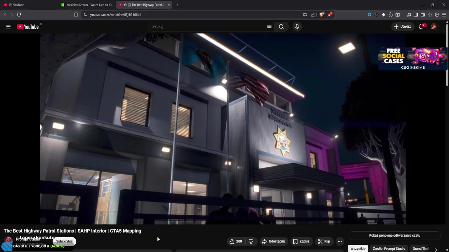Click the Utwórz create button
The height and width of the screenshot is (252, 449).
402,27
